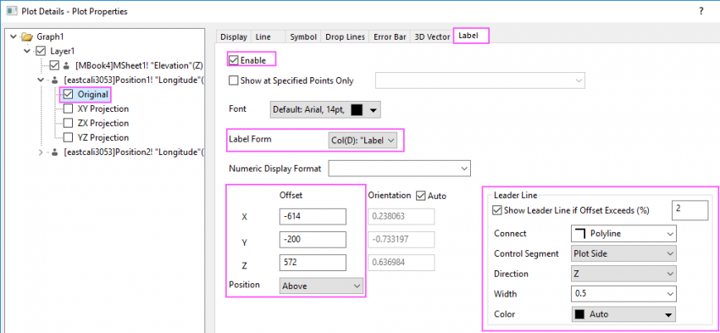Toggle the Enable label checkbox
The height and width of the screenshot is (333, 720).
[233, 60]
